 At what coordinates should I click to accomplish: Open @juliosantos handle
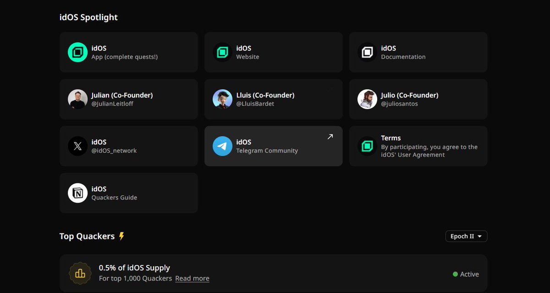399,104
